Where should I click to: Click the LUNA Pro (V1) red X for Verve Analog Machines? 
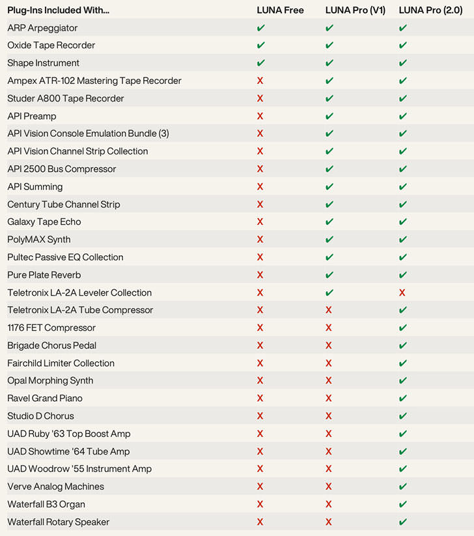[329, 487]
